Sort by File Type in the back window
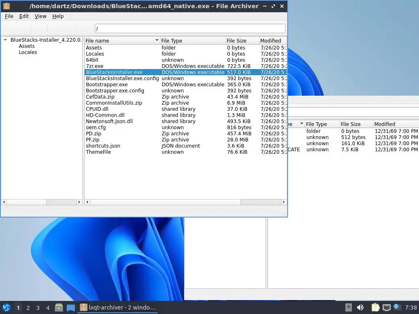This screenshot has height=314, width=419. (x=322, y=124)
